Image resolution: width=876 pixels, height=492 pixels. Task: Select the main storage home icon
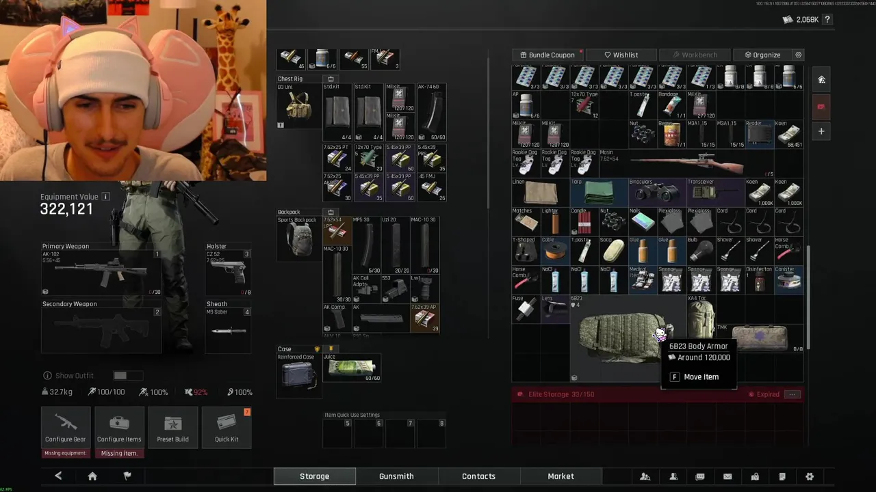pos(821,79)
